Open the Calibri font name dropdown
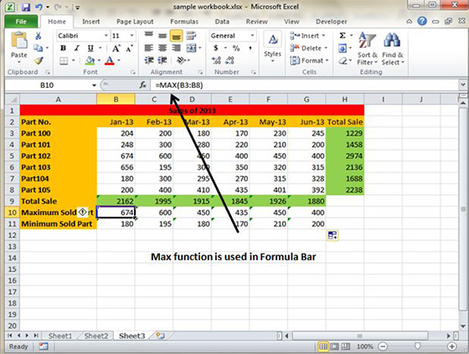Viewport: 469px width, 354px height. click(106, 36)
